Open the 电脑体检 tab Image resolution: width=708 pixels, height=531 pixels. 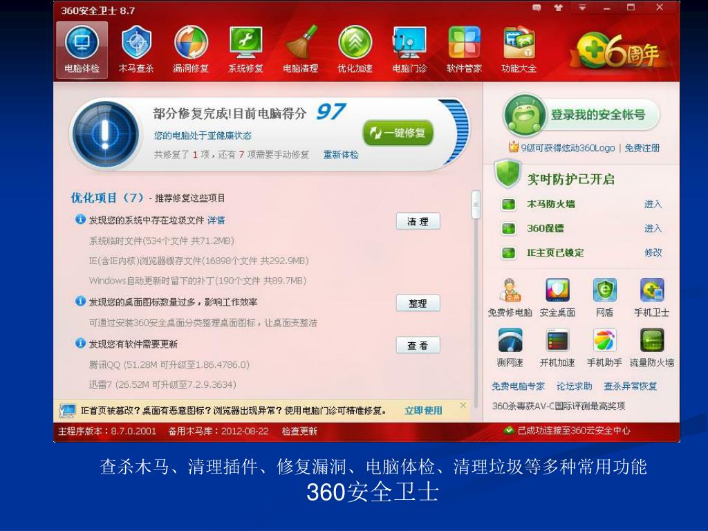tap(82, 50)
